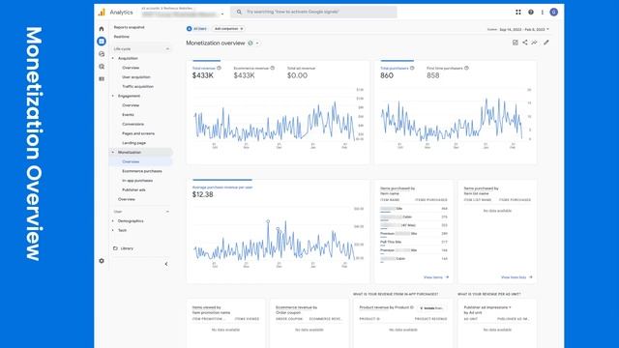Click the View item lists link

(x=516, y=277)
